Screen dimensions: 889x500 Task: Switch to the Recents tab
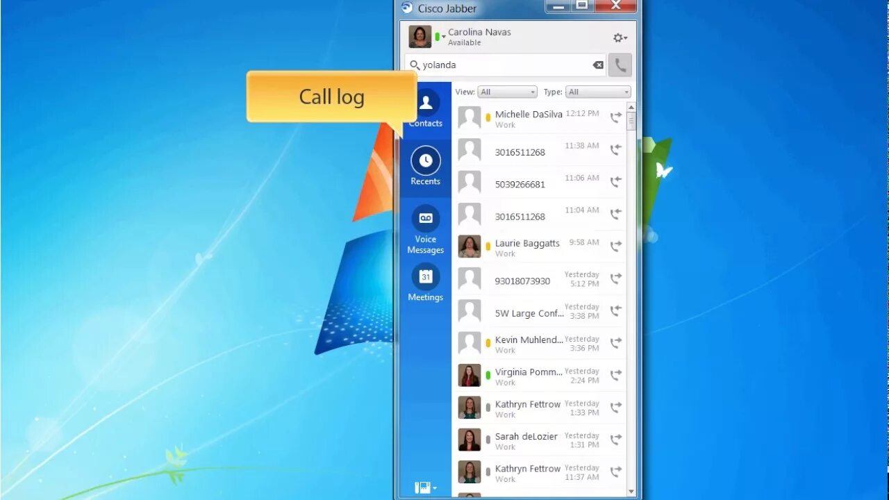[x=426, y=167]
